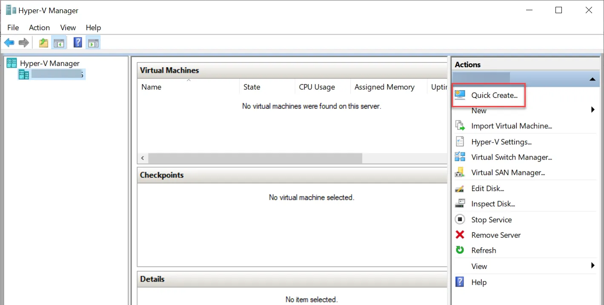Click the blue Help question mark toolbar icon
604x305 pixels.
[78, 43]
